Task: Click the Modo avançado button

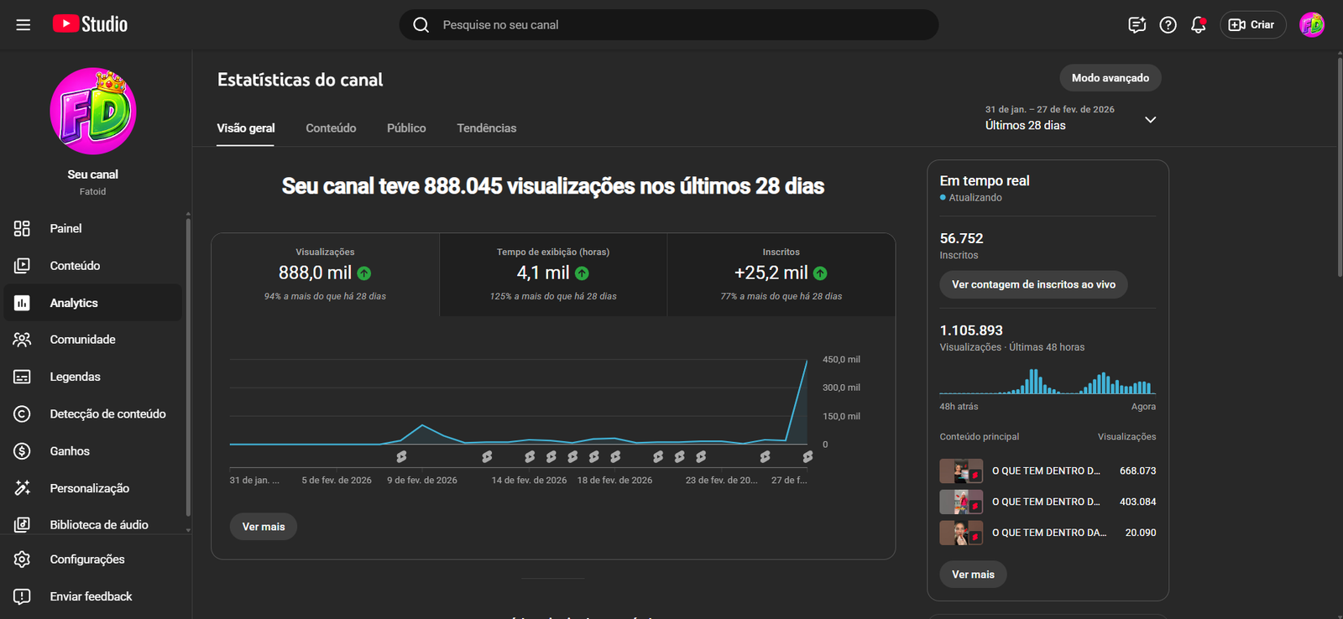Action: coord(1110,78)
